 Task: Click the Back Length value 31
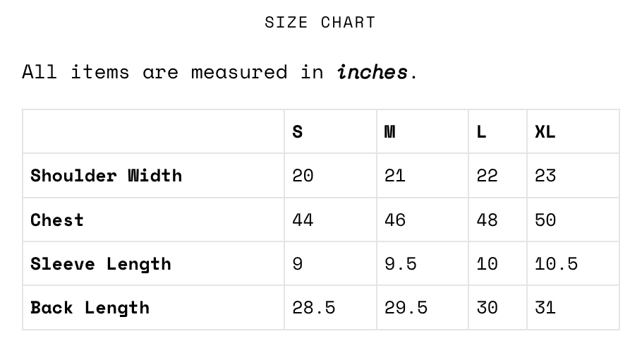(545, 308)
